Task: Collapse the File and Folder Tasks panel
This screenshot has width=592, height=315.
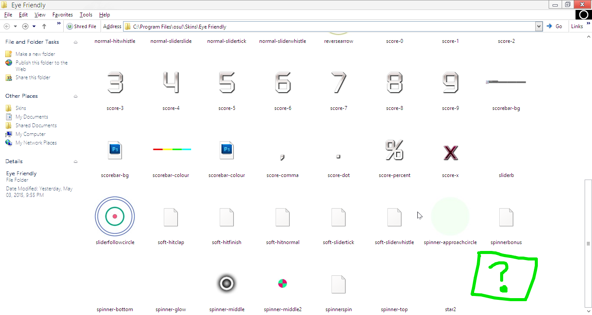Action: [75, 42]
